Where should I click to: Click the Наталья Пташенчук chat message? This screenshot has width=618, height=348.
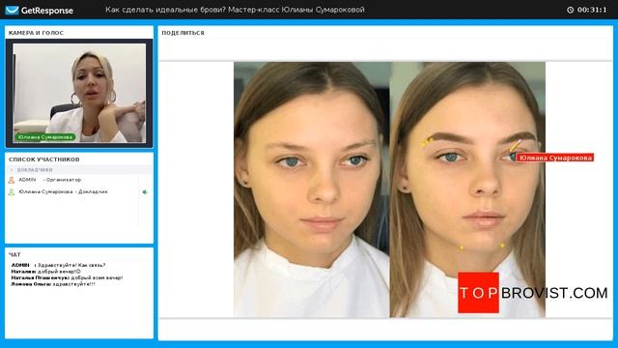pyautogui.click(x=67, y=277)
